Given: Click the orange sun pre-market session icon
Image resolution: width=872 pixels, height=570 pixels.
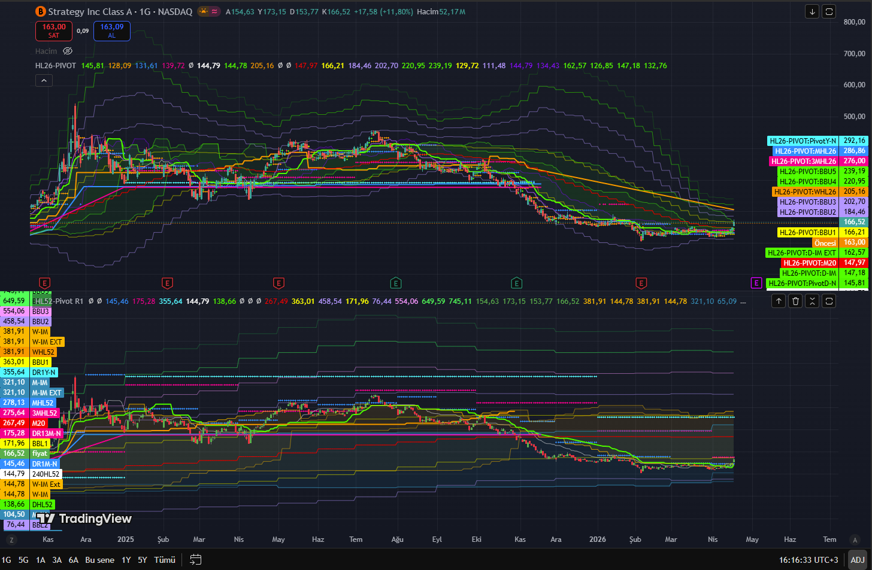Looking at the screenshot, I should tap(204, 11).
